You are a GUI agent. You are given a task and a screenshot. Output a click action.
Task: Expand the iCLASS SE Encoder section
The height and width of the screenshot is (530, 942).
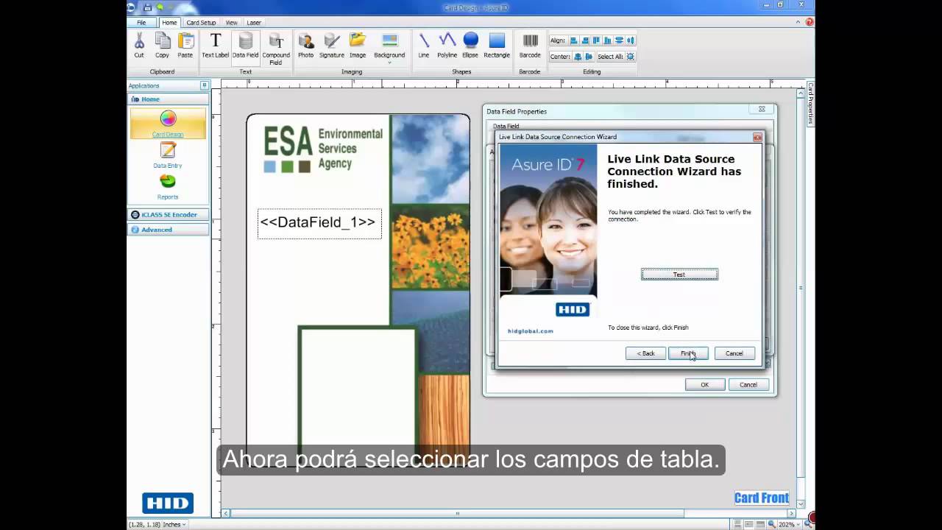tap(168, 214)
